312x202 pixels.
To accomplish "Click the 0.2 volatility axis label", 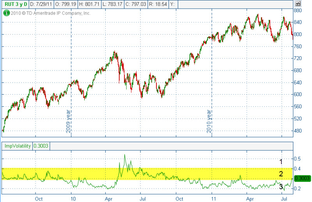I will pyautogui.click(x=297, y=189).
